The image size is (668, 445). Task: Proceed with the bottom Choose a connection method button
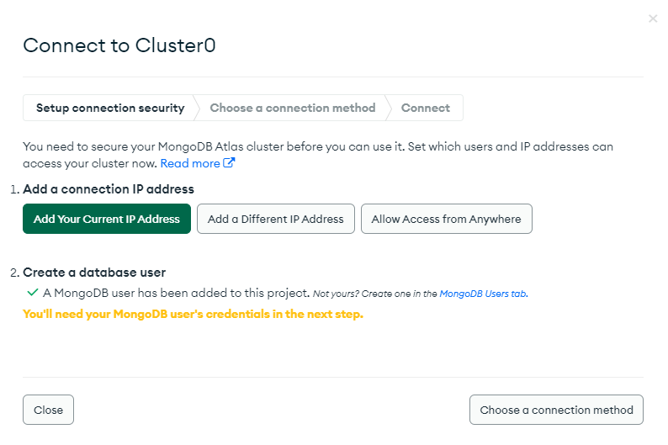point(556,410)
